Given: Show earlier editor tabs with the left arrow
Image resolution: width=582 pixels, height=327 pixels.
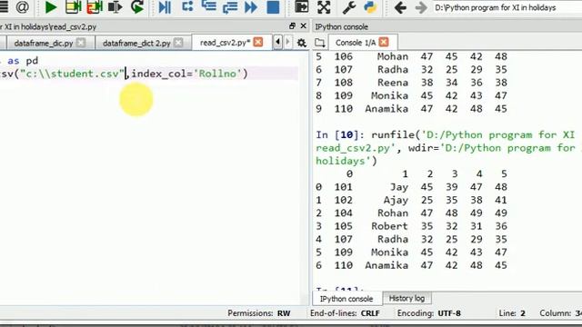Looking at the screenshot, I should point(277,42).
